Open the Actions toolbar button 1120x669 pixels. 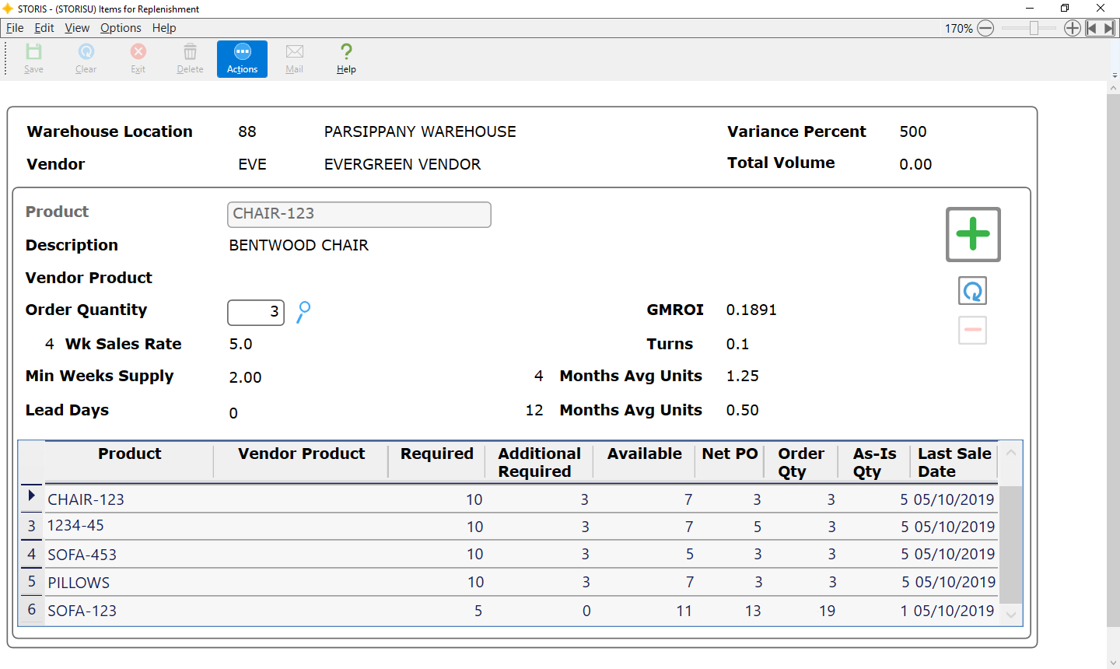tap(242, 59)
